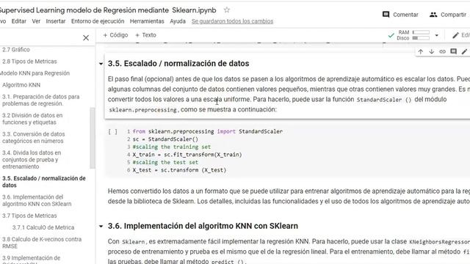The height and width of the screenshot is (264, 470).
Task: Go to 3.6 Implementación del algoritmo KNN
Action: [37, 200]
